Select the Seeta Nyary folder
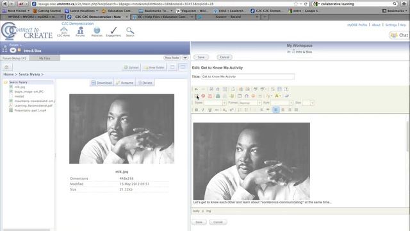 (x=18, y=82)
